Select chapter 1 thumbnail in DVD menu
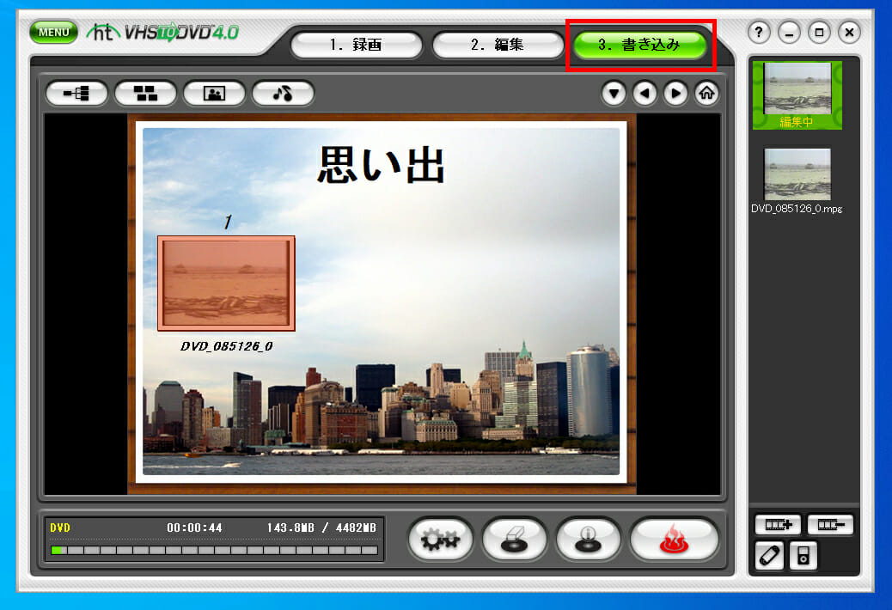This screenshot has height=610, width=892. coord(226,284)
